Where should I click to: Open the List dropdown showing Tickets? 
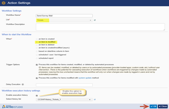coord(64,20)
